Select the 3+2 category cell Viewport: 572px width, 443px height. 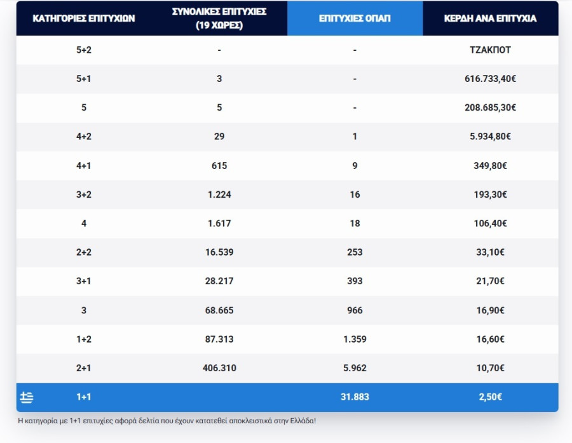[x=84, y=194]
